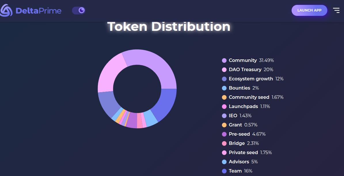The width and height of the screenshot is (344, 176).
Task: Open the hamburger menu
Action: [x=336, y=10]
